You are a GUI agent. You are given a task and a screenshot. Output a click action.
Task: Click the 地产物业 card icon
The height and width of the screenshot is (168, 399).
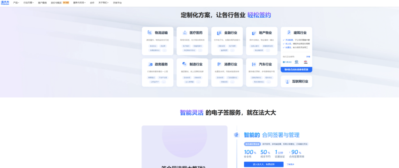(x=254, y=33)
